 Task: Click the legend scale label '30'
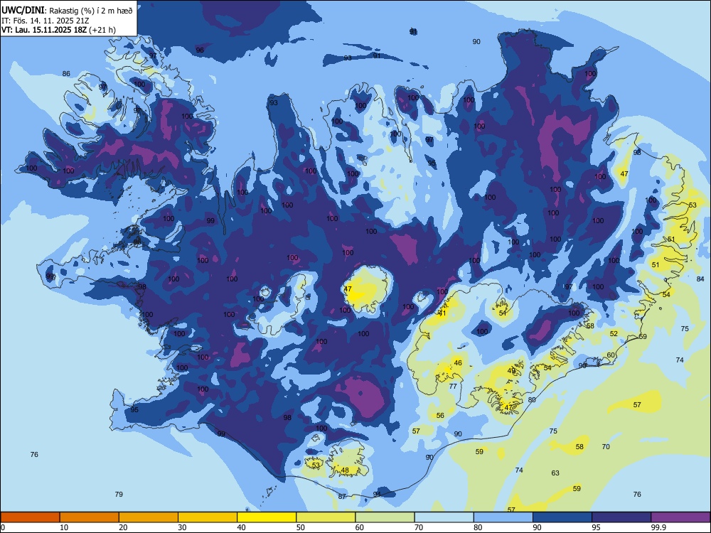[x=182, y=527]
